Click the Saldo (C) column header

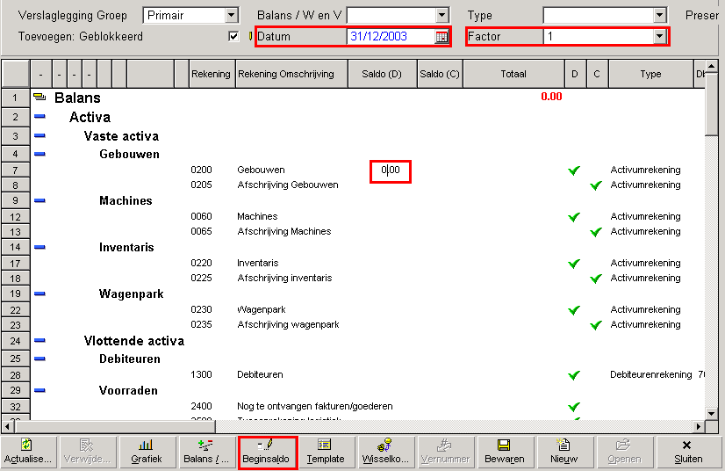pyautogui.click(x=439, y=74)
